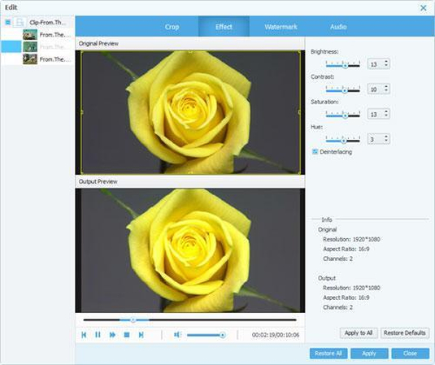Select the third clip thumbnail in list

point(30,59)
